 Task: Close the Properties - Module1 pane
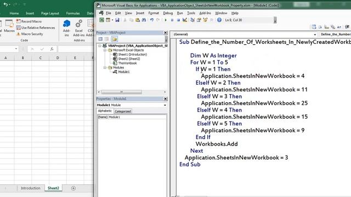coord(166,99)
